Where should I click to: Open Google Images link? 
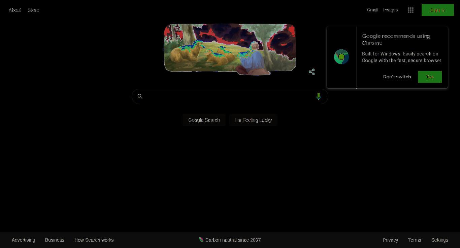(x=390, y=10)
